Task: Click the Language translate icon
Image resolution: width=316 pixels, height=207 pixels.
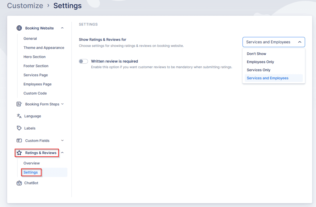Action: coord(19,116)
